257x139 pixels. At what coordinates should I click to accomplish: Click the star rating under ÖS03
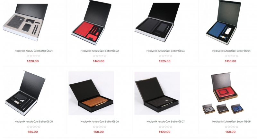165,56
